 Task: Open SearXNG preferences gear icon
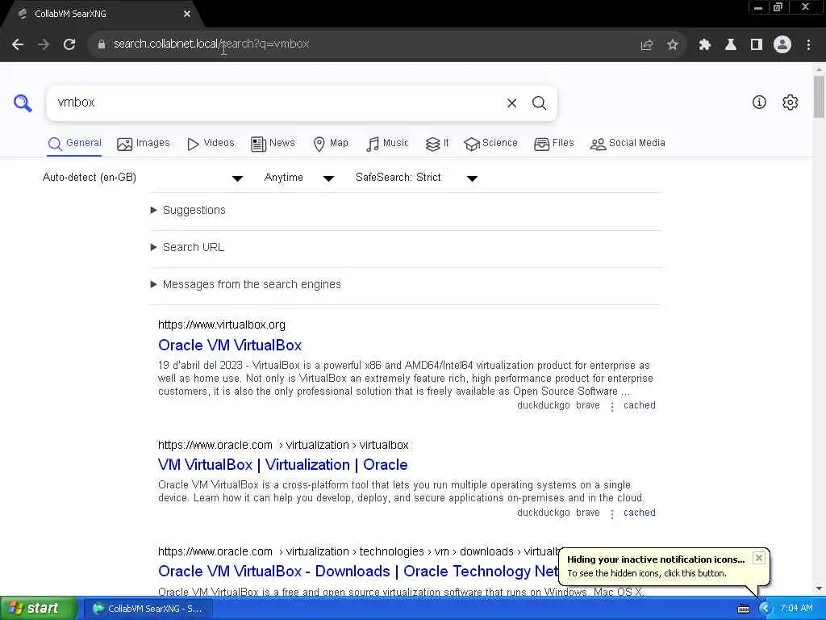tap(791, 103)
